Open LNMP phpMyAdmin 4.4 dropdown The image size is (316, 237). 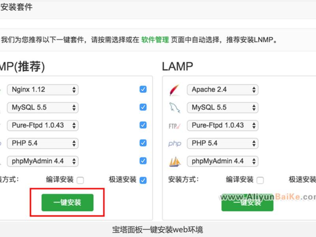click(43, 161)
